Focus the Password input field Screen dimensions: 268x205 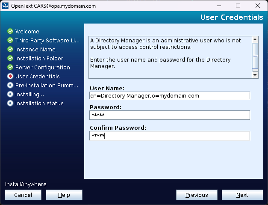(169, 116)
